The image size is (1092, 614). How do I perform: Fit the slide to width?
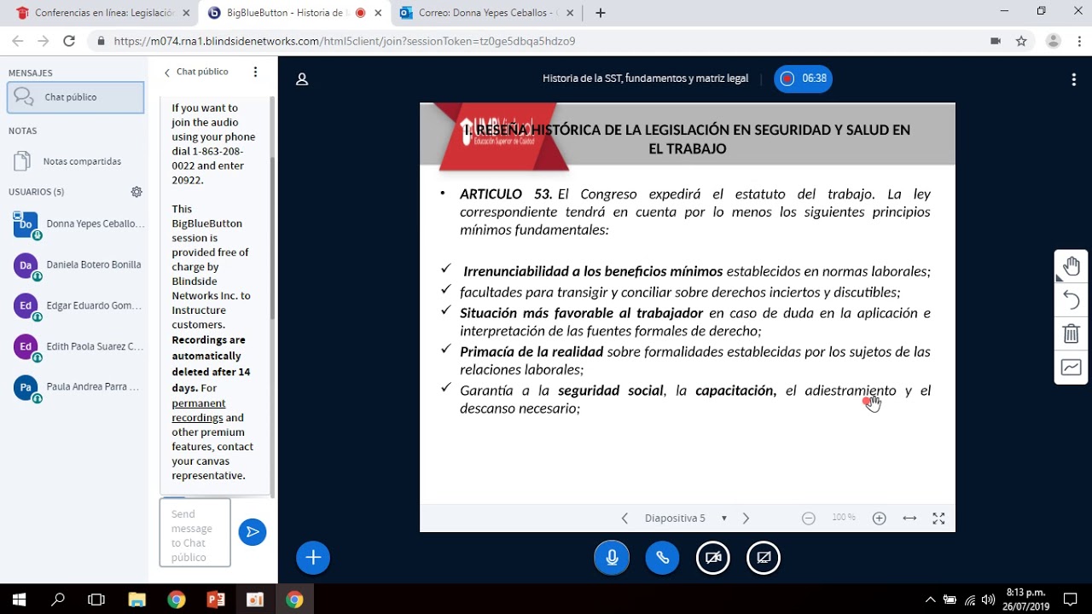click(909, 518)
